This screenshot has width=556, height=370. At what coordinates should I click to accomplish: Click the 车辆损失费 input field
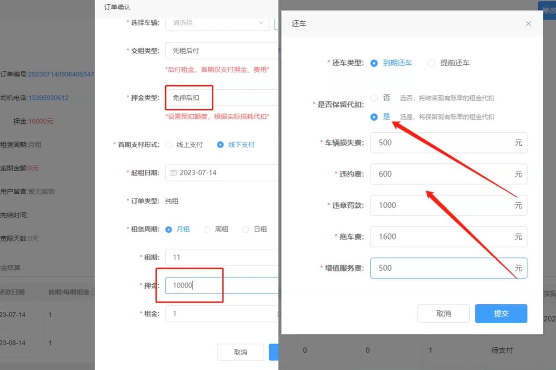click(449, 142)
